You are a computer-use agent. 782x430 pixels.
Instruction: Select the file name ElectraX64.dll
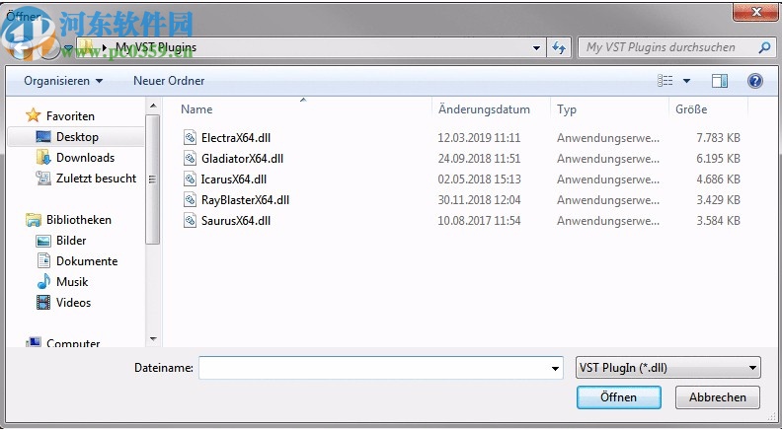(x=236, y=137)
